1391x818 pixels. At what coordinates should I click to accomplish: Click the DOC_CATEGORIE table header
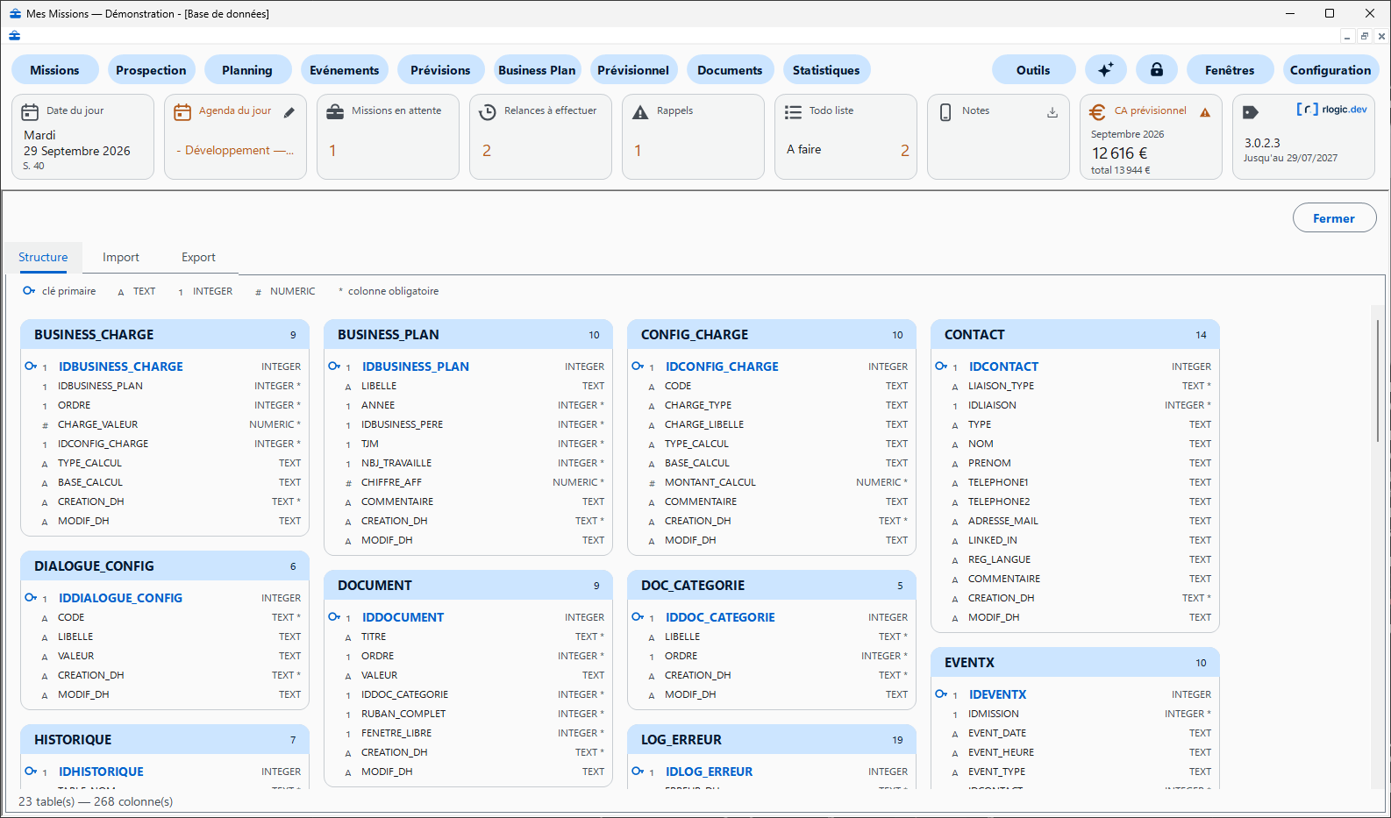[772, 585]
